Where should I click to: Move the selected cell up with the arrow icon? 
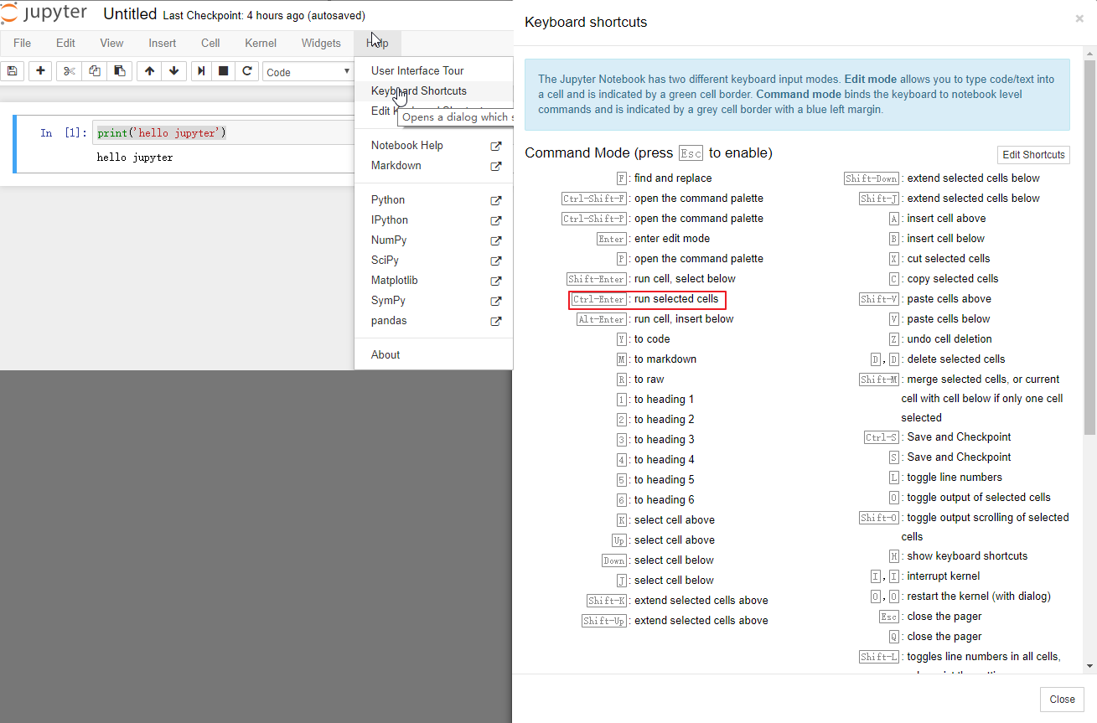pos(149,71)
